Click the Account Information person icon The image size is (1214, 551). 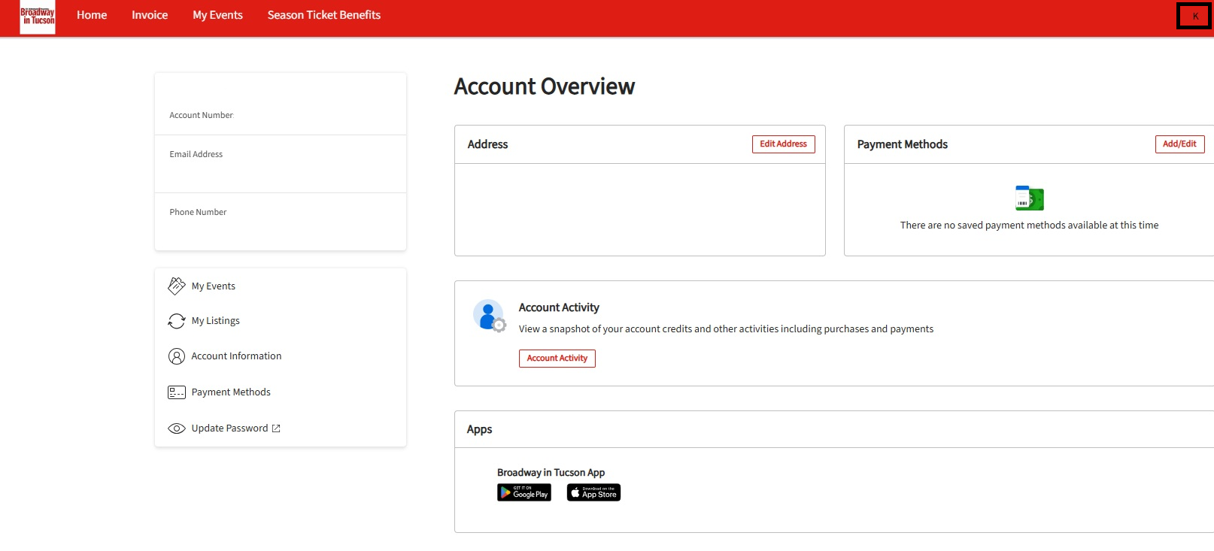(177, 356)
